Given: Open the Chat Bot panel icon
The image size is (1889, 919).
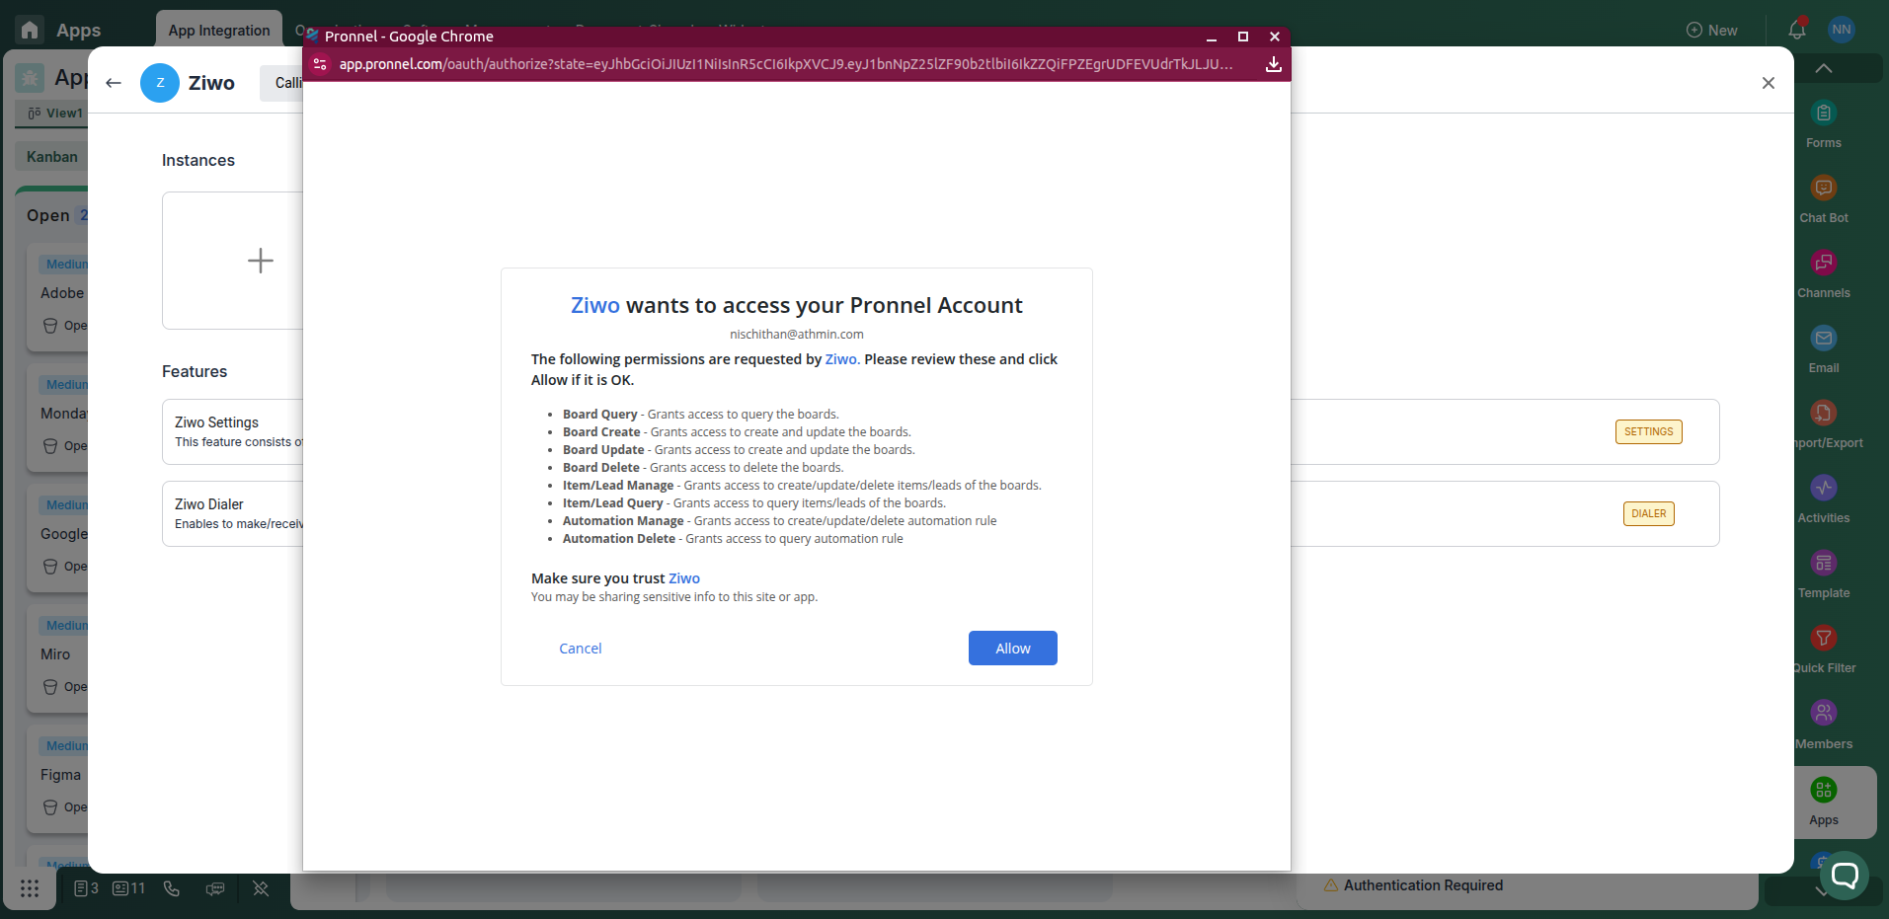Looking at the screenshot, I should [1823, 189].
